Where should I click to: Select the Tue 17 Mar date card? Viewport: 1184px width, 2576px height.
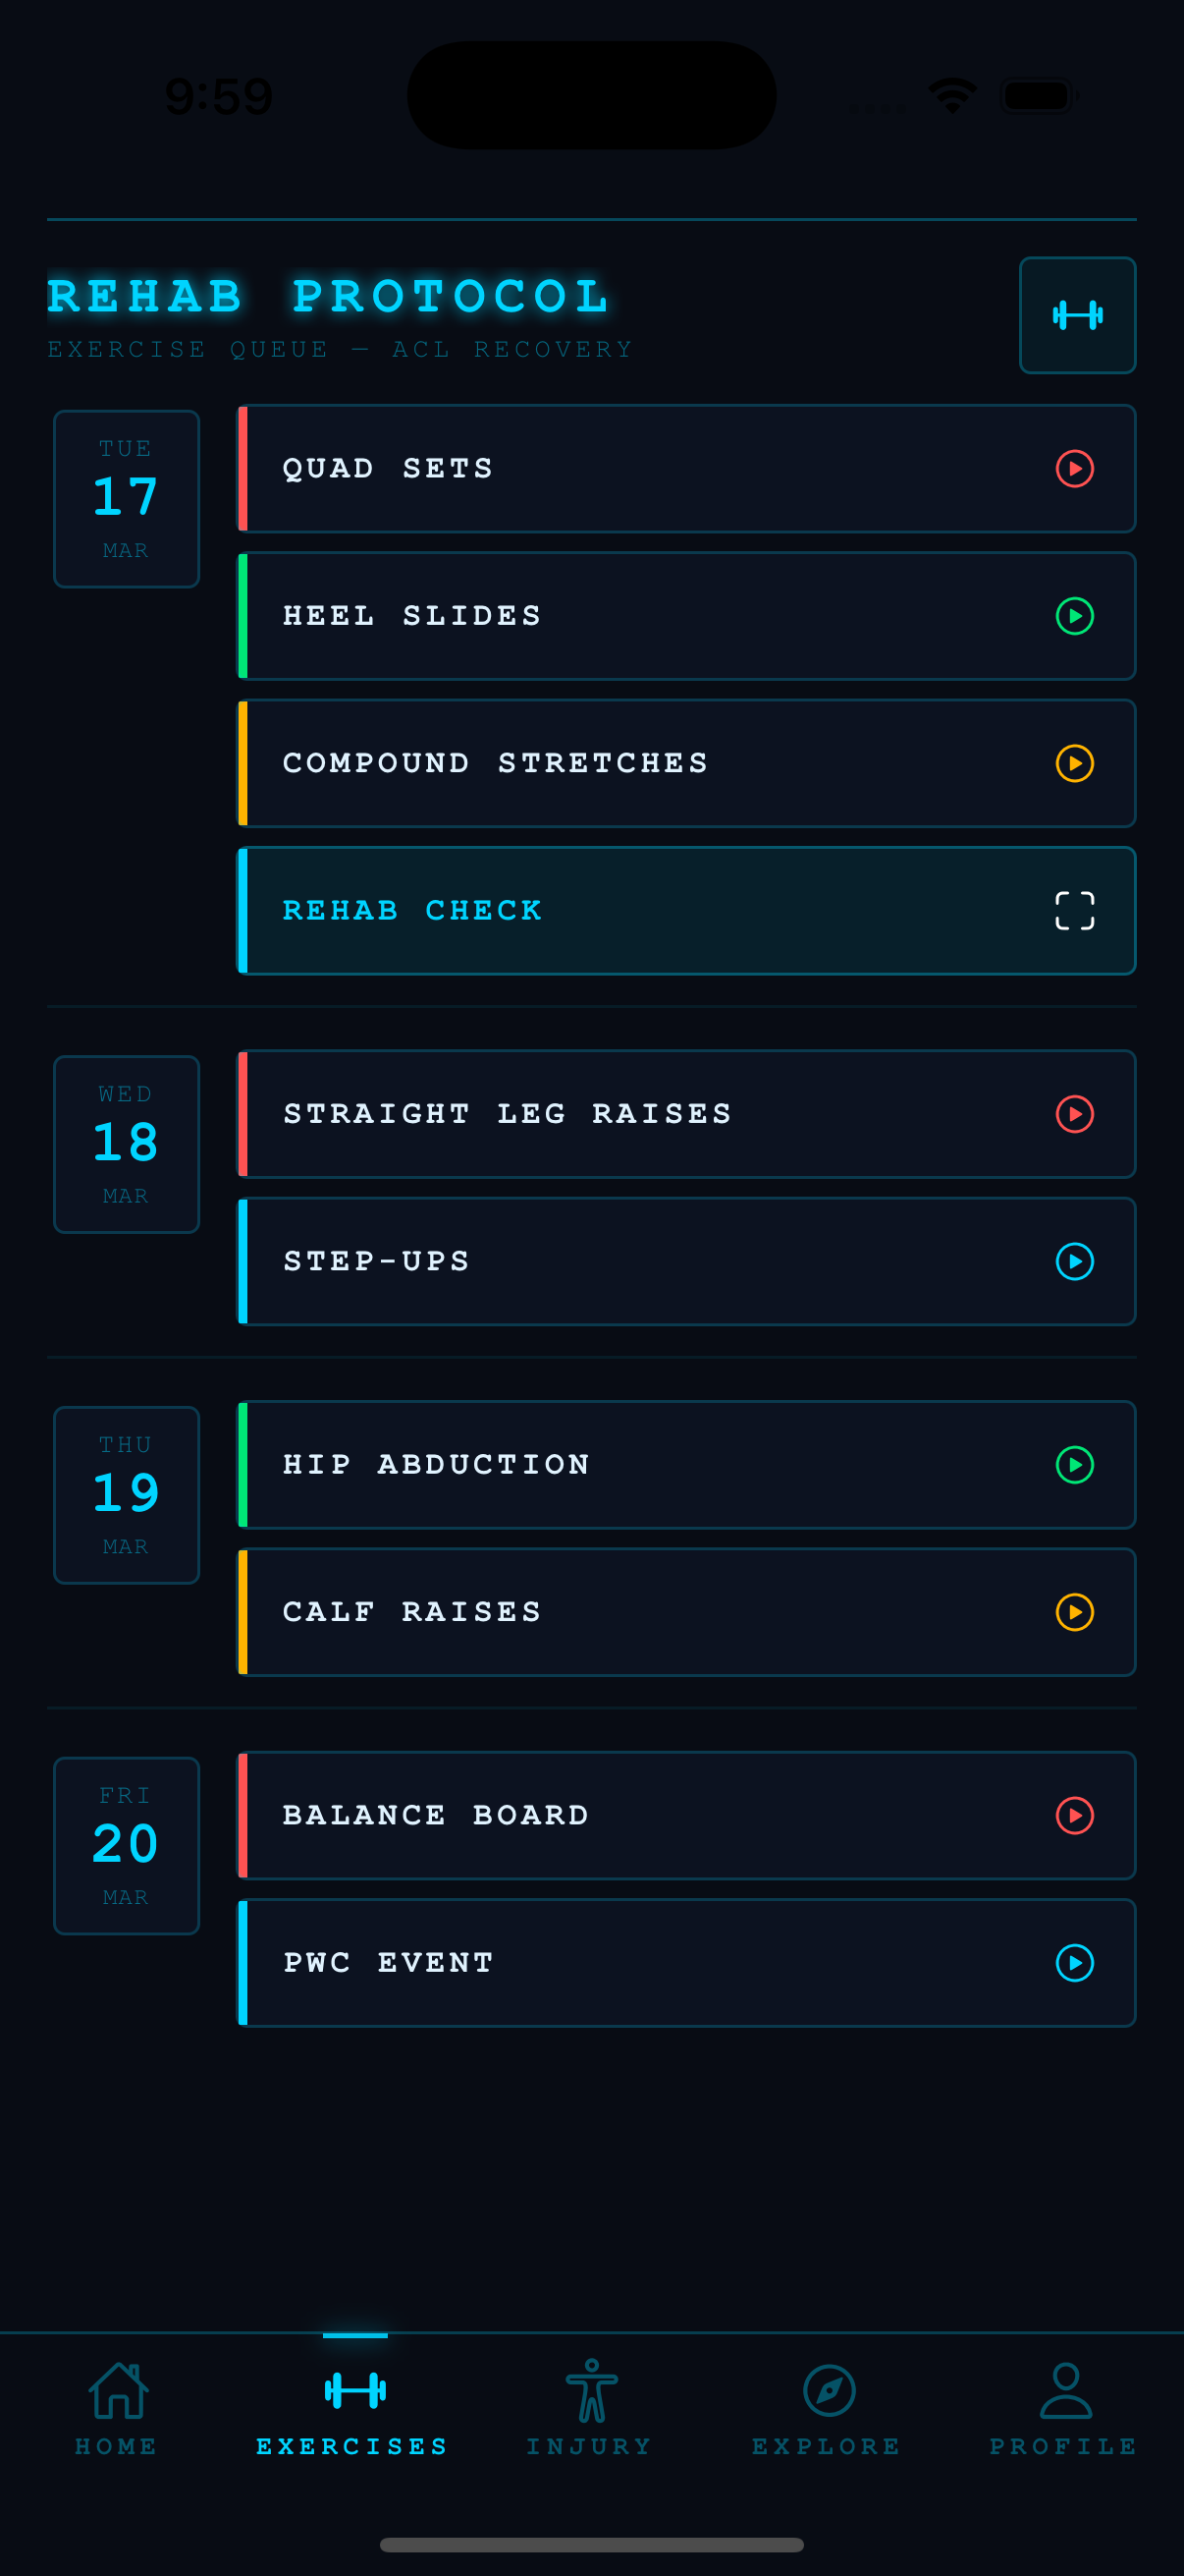tap(126, 498)
